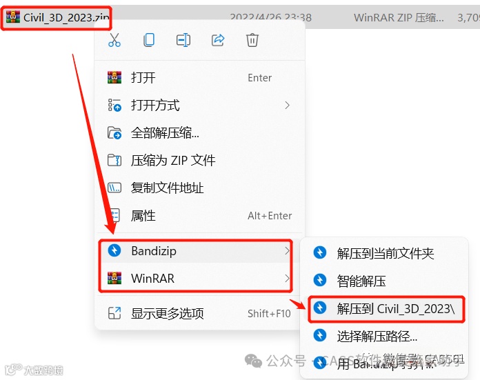Image resolution: width=480 pixels, height=380 pixels.
Task: Click the folder icon beside 全部解压缩
Action: pos(114,133)
